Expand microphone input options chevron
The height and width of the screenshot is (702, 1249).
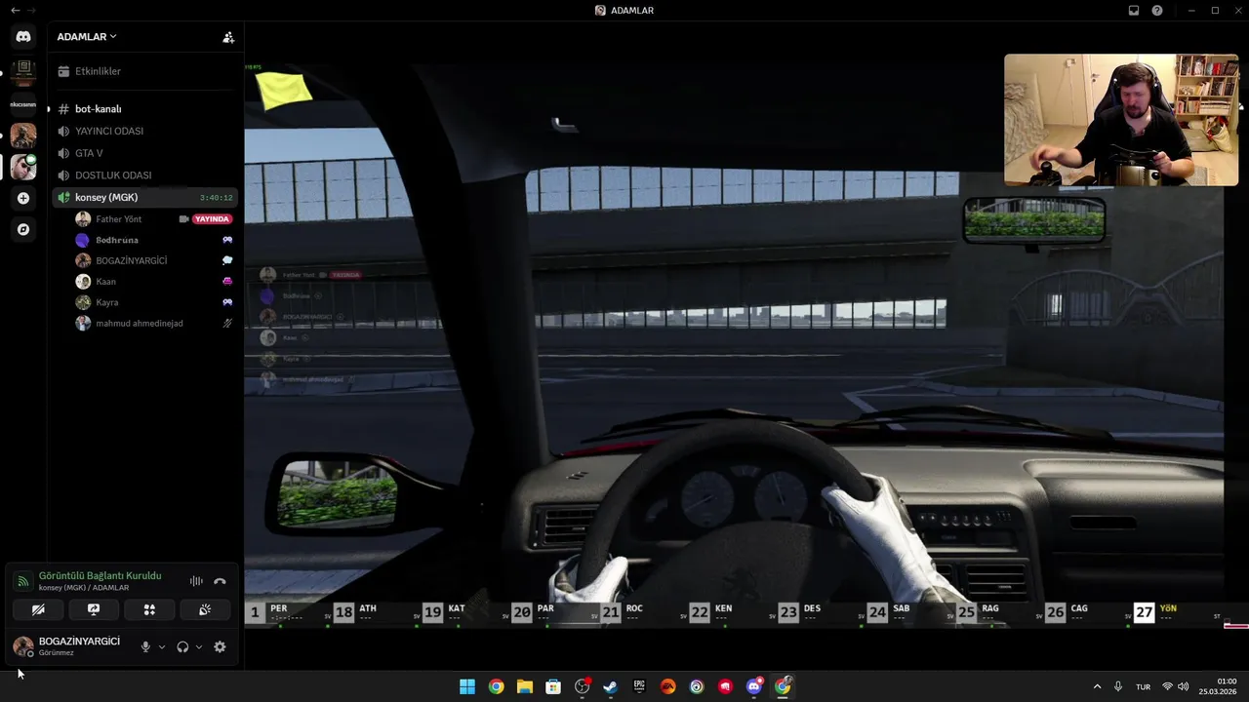[162, 646]
